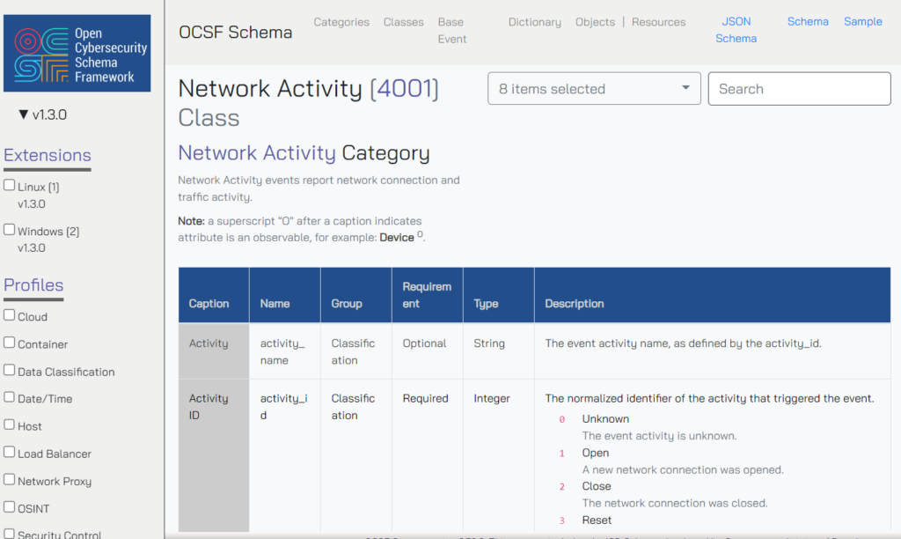This screenshot has height=539, width=901.
Task: Enable the Date/Time profile
Action: point(10,397)
